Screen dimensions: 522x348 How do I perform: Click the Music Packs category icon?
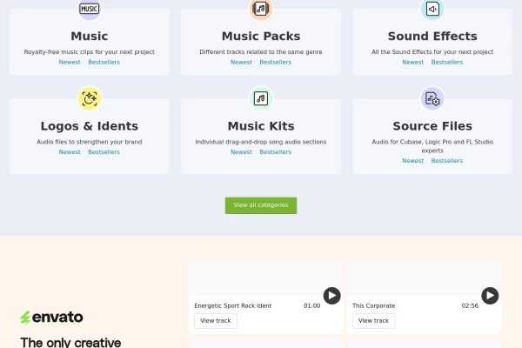(261, 9)
